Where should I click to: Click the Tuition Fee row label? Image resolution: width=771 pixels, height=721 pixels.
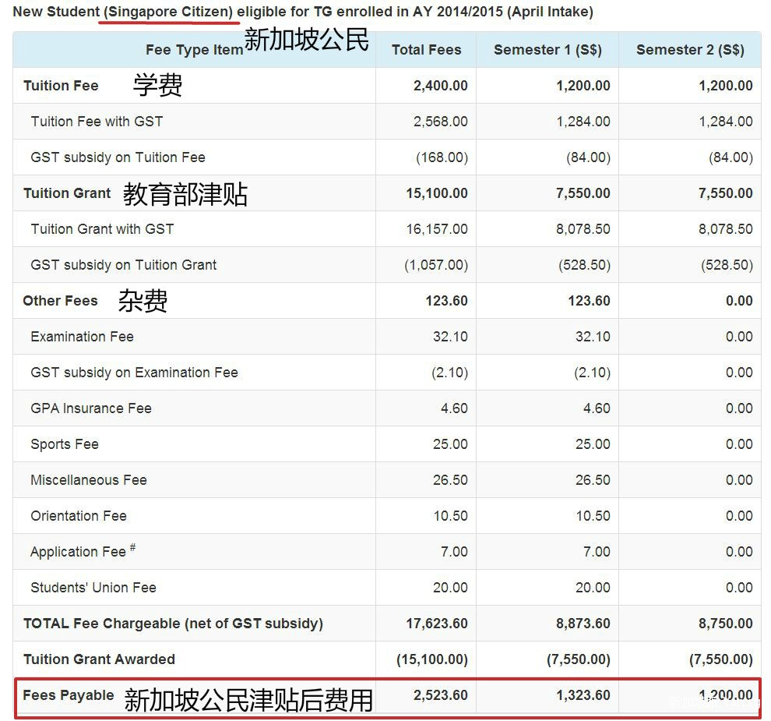tap(61, 86)
